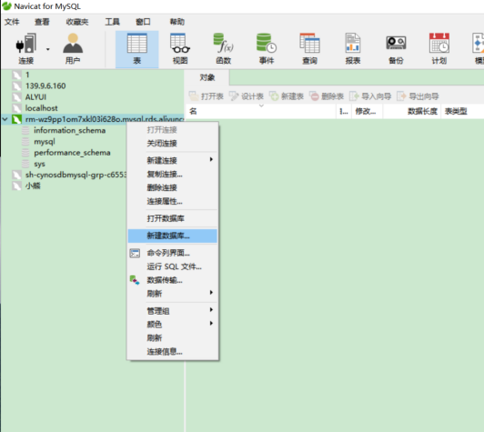Open the dropdown arrow beside 连接

click(48, 49)
